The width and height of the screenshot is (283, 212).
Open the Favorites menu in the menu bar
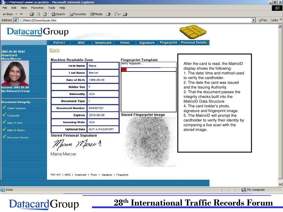38,8
